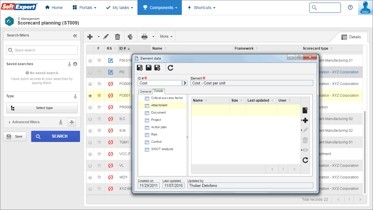
Task: Open the Components dropdown menu
Action: click(160, 8)
